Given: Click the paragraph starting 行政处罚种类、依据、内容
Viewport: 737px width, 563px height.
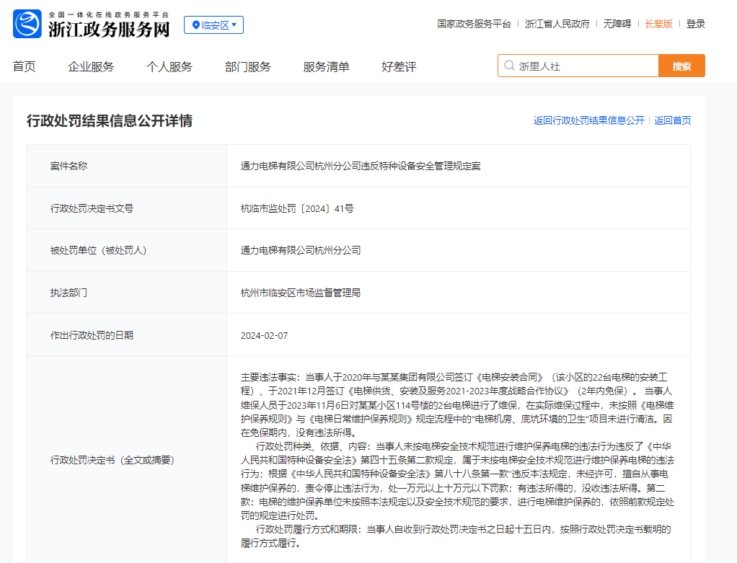Looking at the screenshot, I should [458, 481].
